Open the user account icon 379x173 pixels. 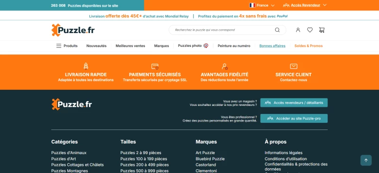[x=298, y=30]
